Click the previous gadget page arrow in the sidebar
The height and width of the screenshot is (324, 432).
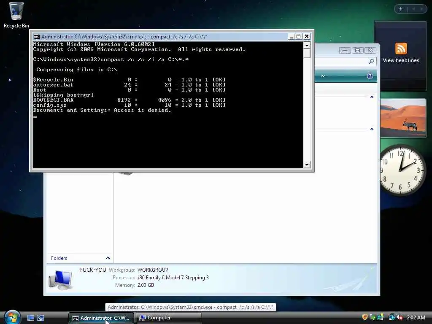(x=413, y=9)
